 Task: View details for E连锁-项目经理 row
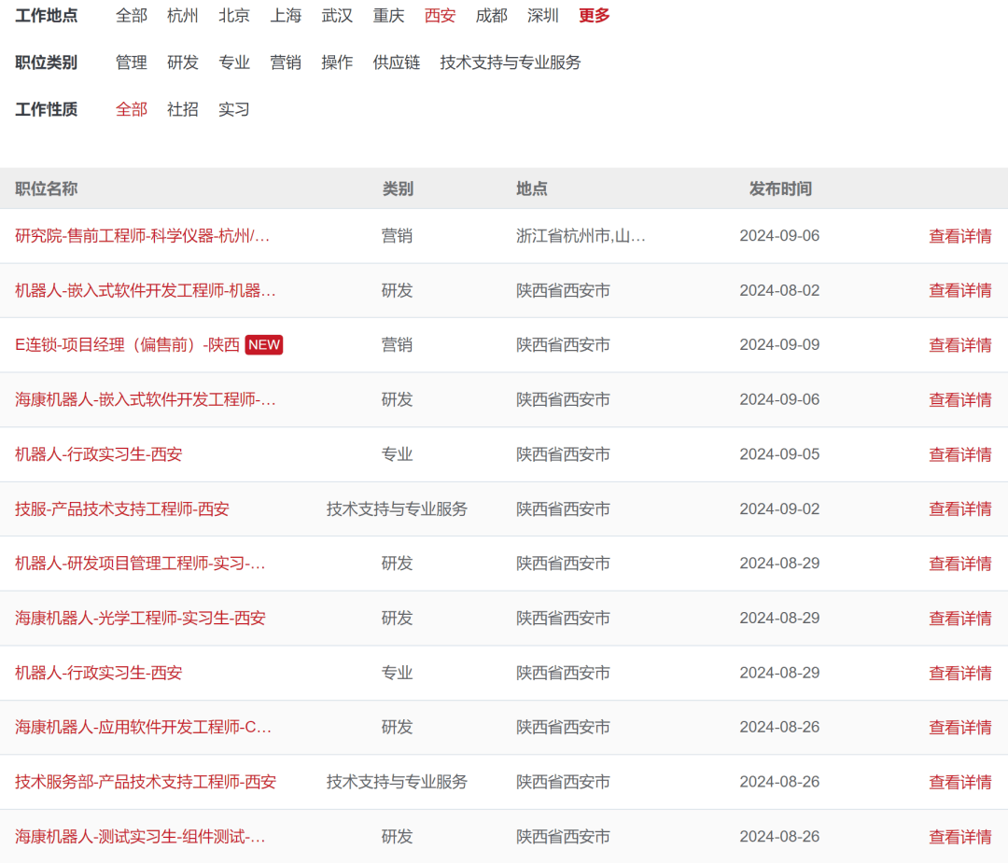pos(959,345)
